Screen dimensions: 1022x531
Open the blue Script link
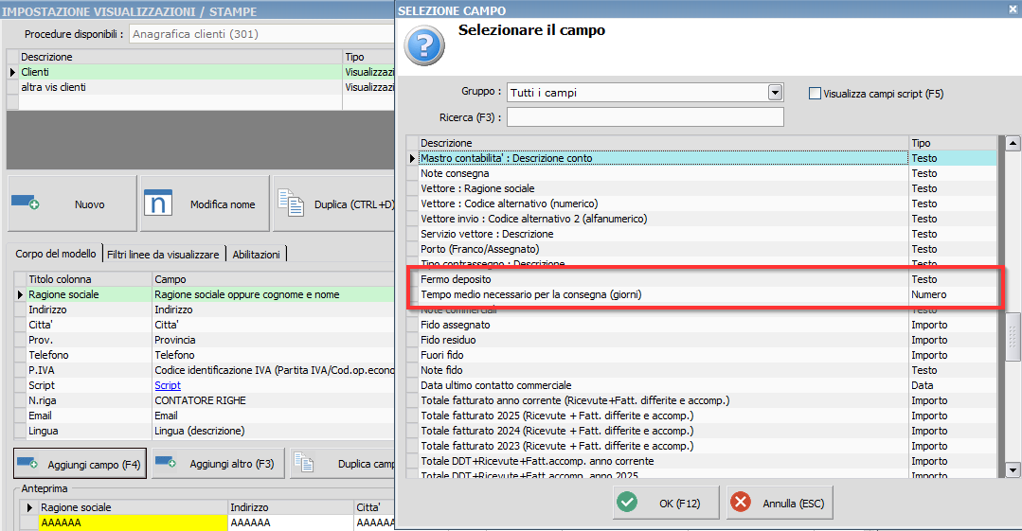point(168,385)
